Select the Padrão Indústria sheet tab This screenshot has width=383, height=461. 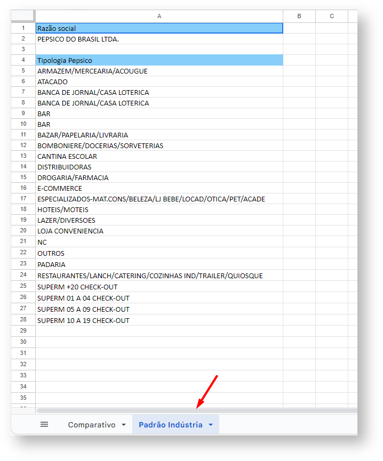(x=171, y=425)
